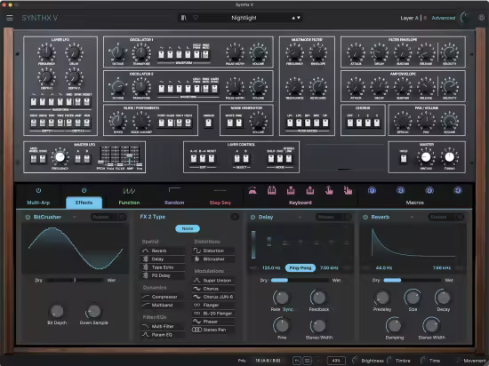Open the preset library browser icon
The height and width of the screenshot is (366, 489).
pos(184,18)
